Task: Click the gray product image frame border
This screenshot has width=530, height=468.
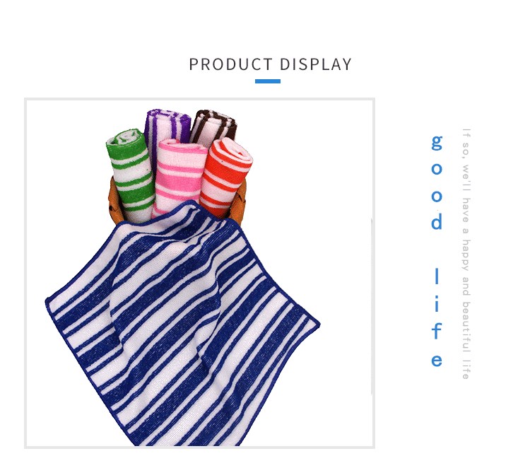Action: 25,273
